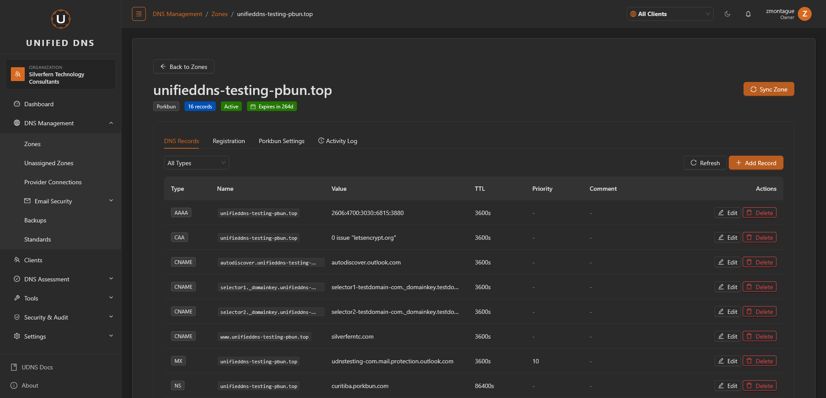
Task: Open the About page
Action: click(x=25, y=385)
